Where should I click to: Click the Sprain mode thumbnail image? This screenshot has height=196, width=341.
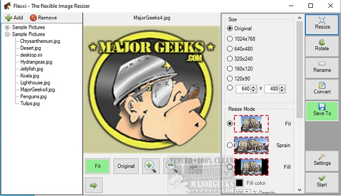coord(251,145)
